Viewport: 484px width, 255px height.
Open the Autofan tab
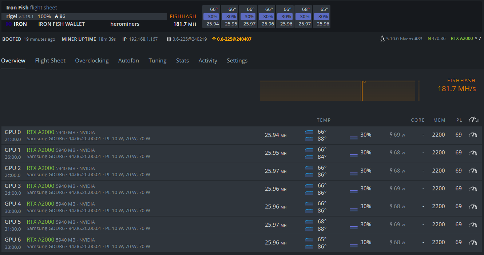[x=128, y=61]
